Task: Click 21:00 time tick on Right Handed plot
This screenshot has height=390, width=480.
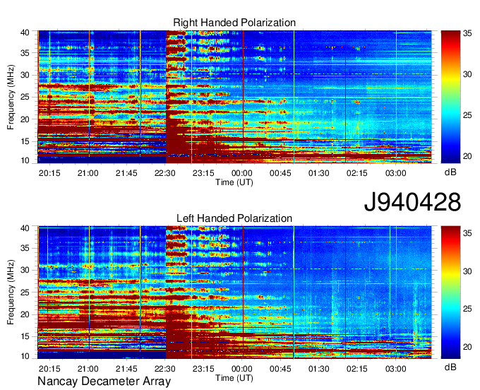Action: coord(88,173)
